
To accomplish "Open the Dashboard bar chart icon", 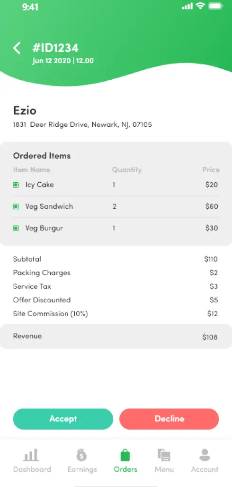I will pos(31,455).
